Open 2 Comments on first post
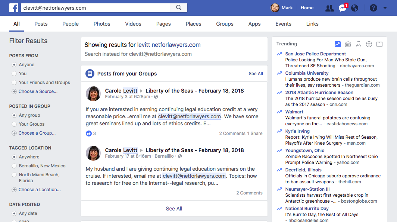Image resolution: width=397 pixels, height=222 pixels. click(232, 133)
